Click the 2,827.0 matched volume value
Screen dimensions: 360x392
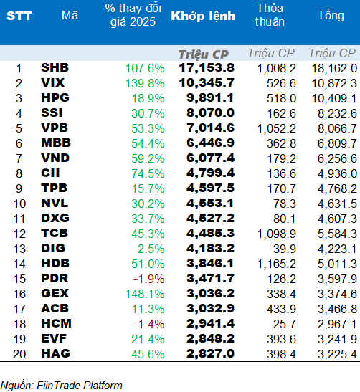(x=210, y=354)
